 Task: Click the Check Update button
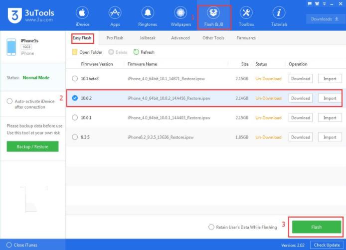pos(327,245)
